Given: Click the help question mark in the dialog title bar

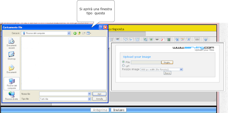Looking at the screenshot, I should tap(101, 27).
